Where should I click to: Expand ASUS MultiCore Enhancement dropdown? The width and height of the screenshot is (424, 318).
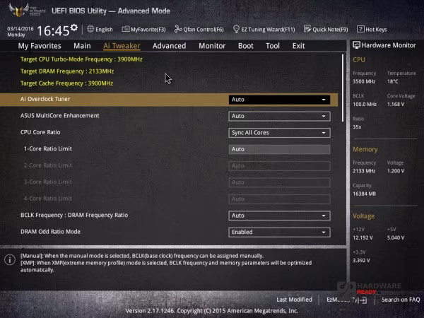[x=279, y=116]
